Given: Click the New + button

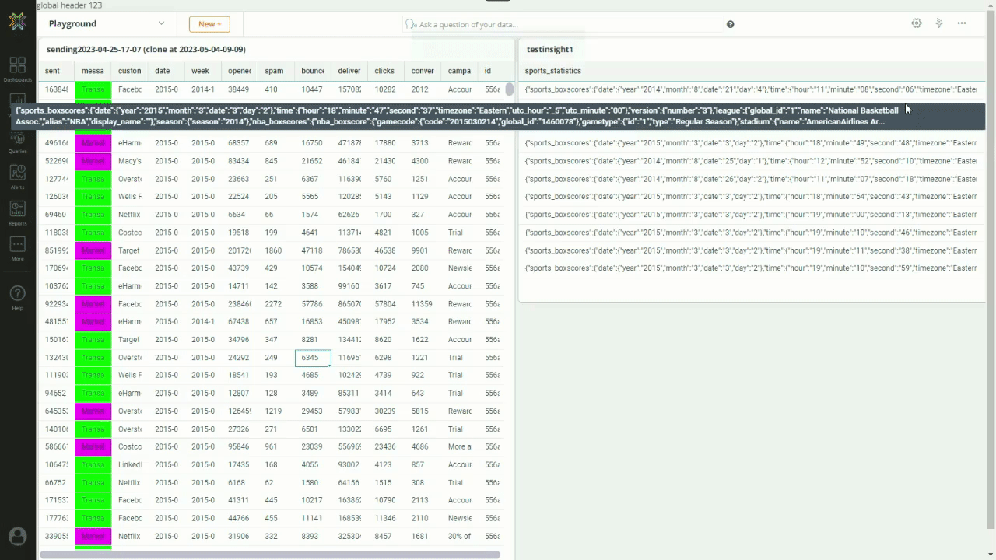Looking at the screenshot, I should (x=209, y=24).
